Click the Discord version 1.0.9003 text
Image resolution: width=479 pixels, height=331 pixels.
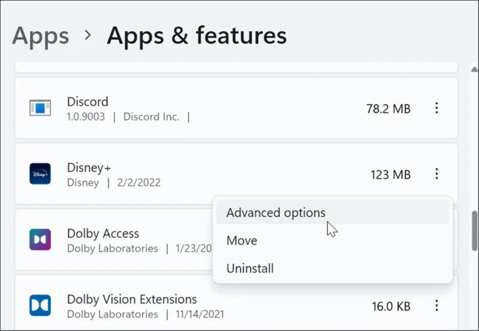(86, 116)
